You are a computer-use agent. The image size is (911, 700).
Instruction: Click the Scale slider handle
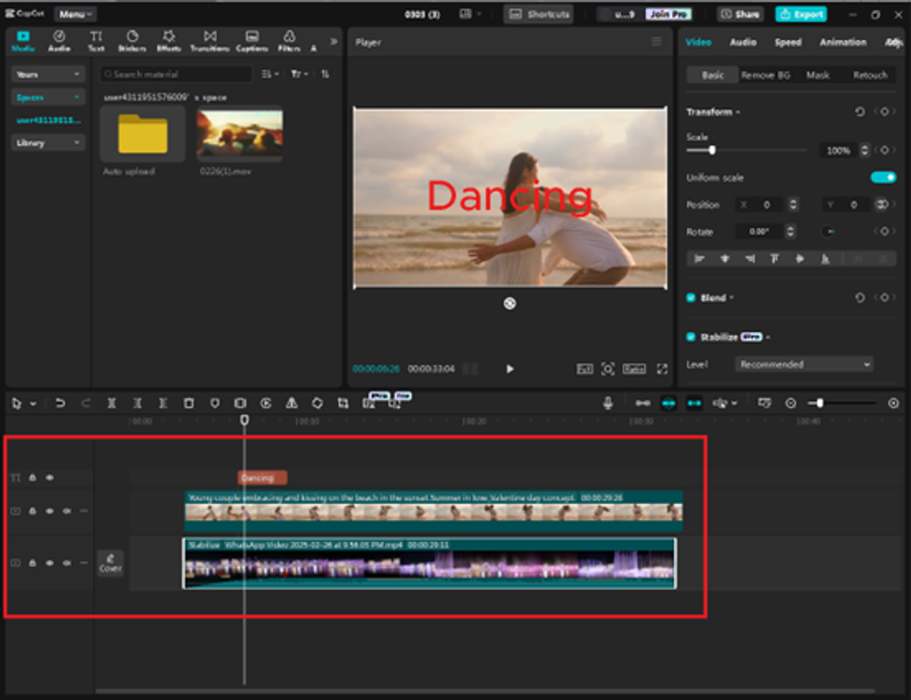[x=712, y=150]
